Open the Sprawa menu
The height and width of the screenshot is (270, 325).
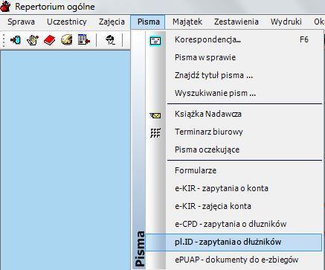tap(21, 22)
